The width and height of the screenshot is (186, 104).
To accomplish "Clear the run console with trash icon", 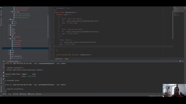I will (3, 73).
